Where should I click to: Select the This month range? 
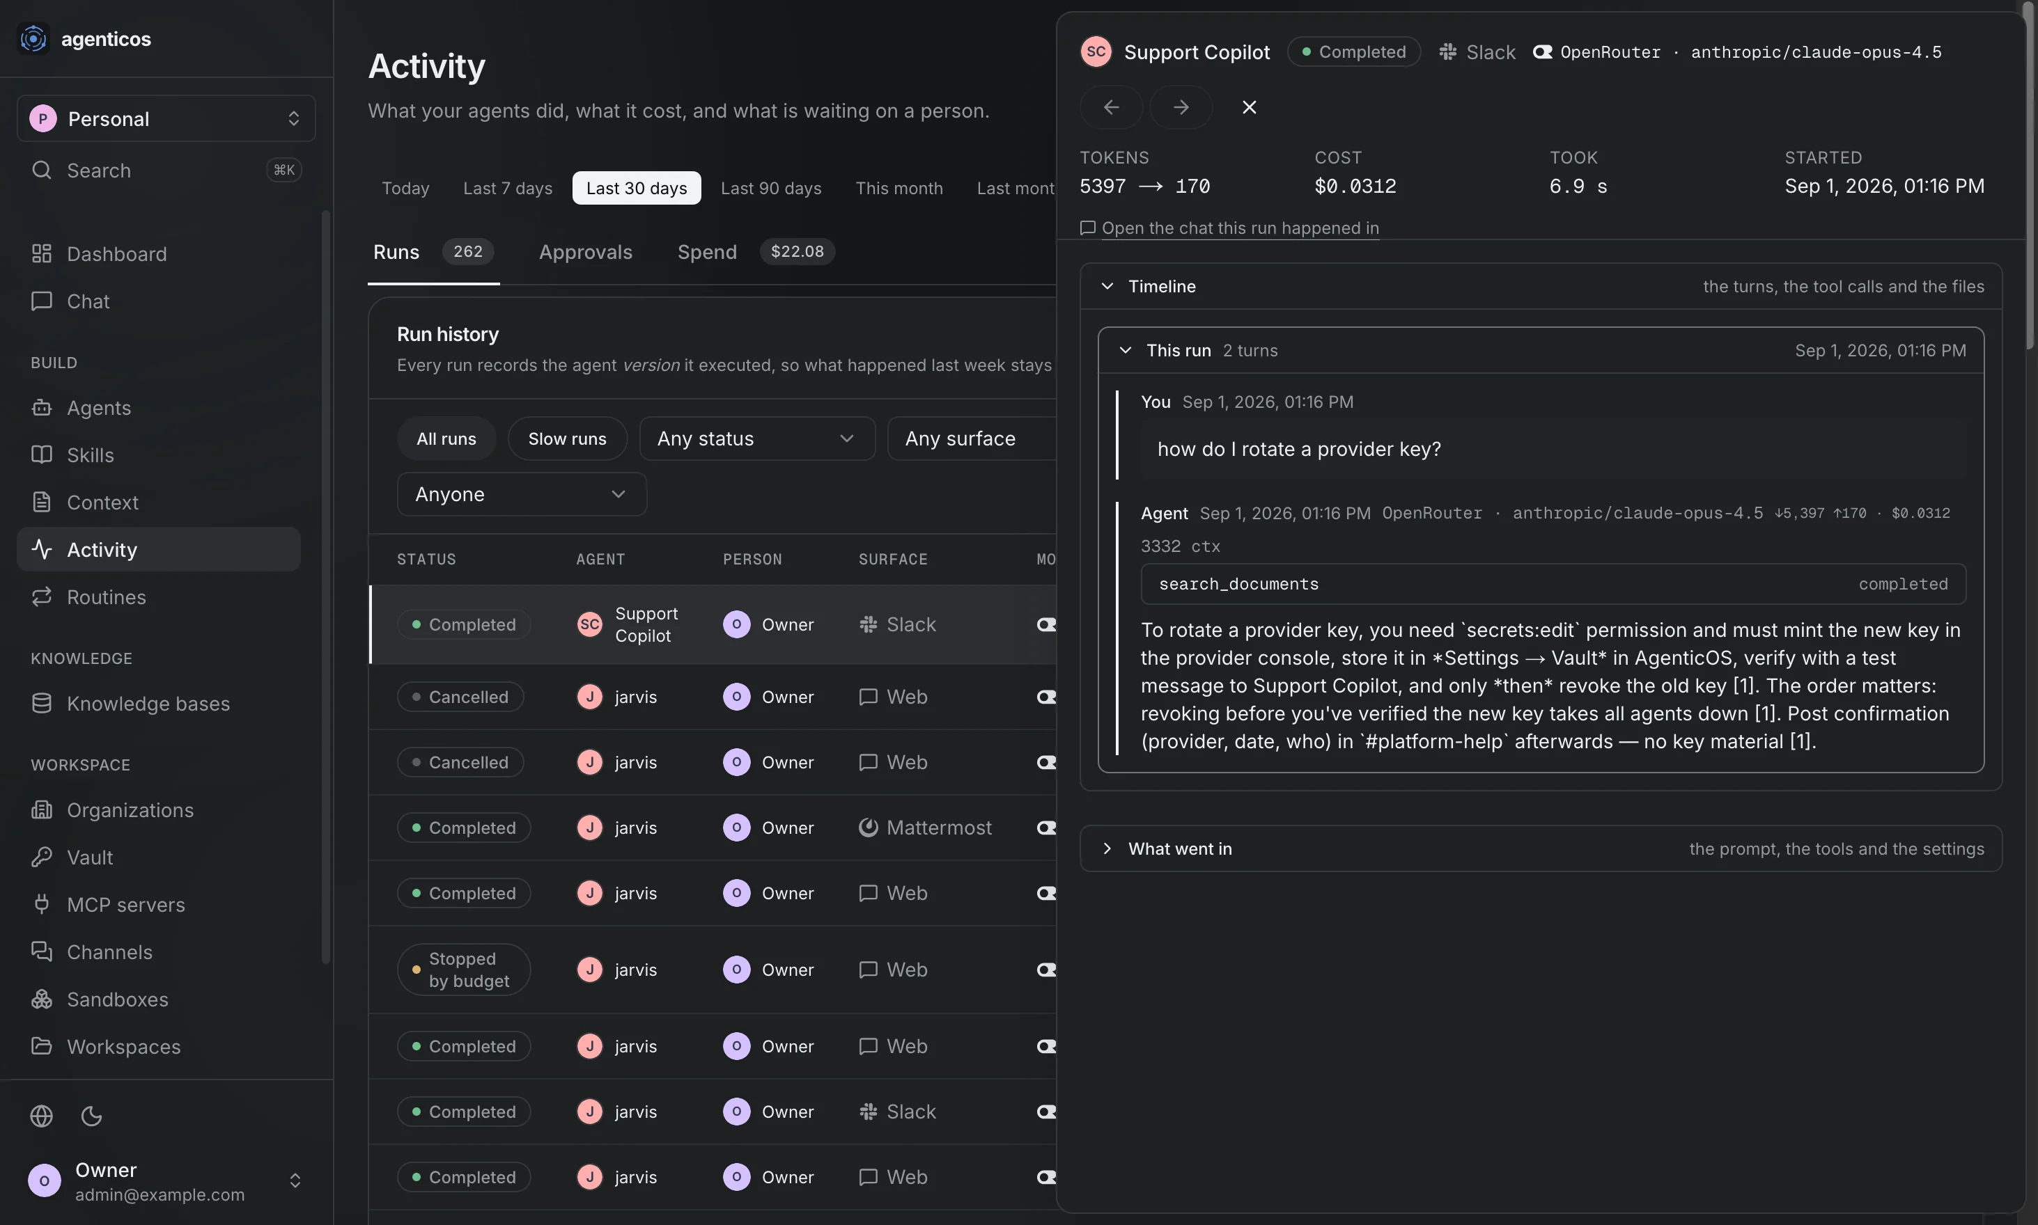(899, 187)
